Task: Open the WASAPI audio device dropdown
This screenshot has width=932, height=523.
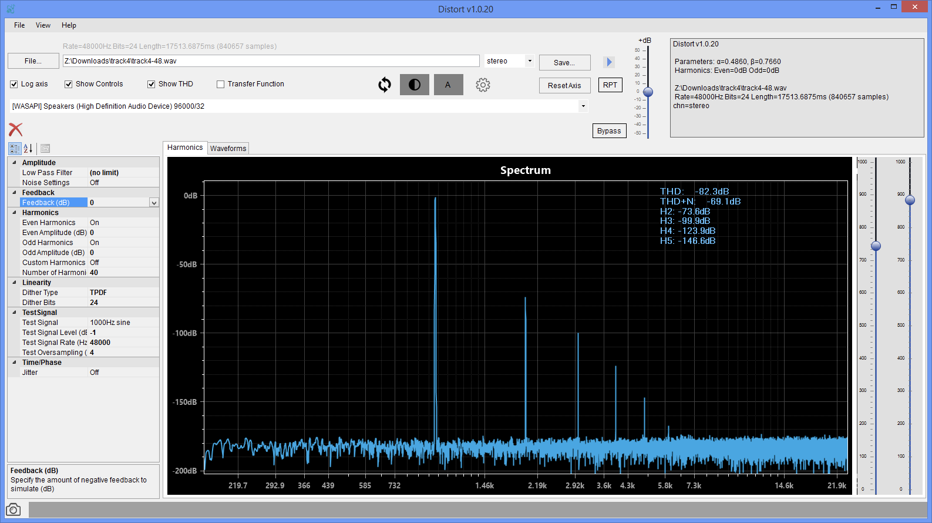Action: click(583, 106)
